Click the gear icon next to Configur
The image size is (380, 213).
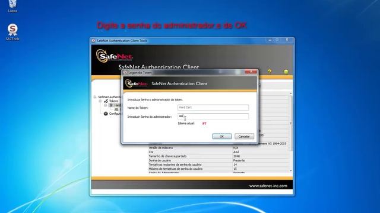click(x=106, y=114)
